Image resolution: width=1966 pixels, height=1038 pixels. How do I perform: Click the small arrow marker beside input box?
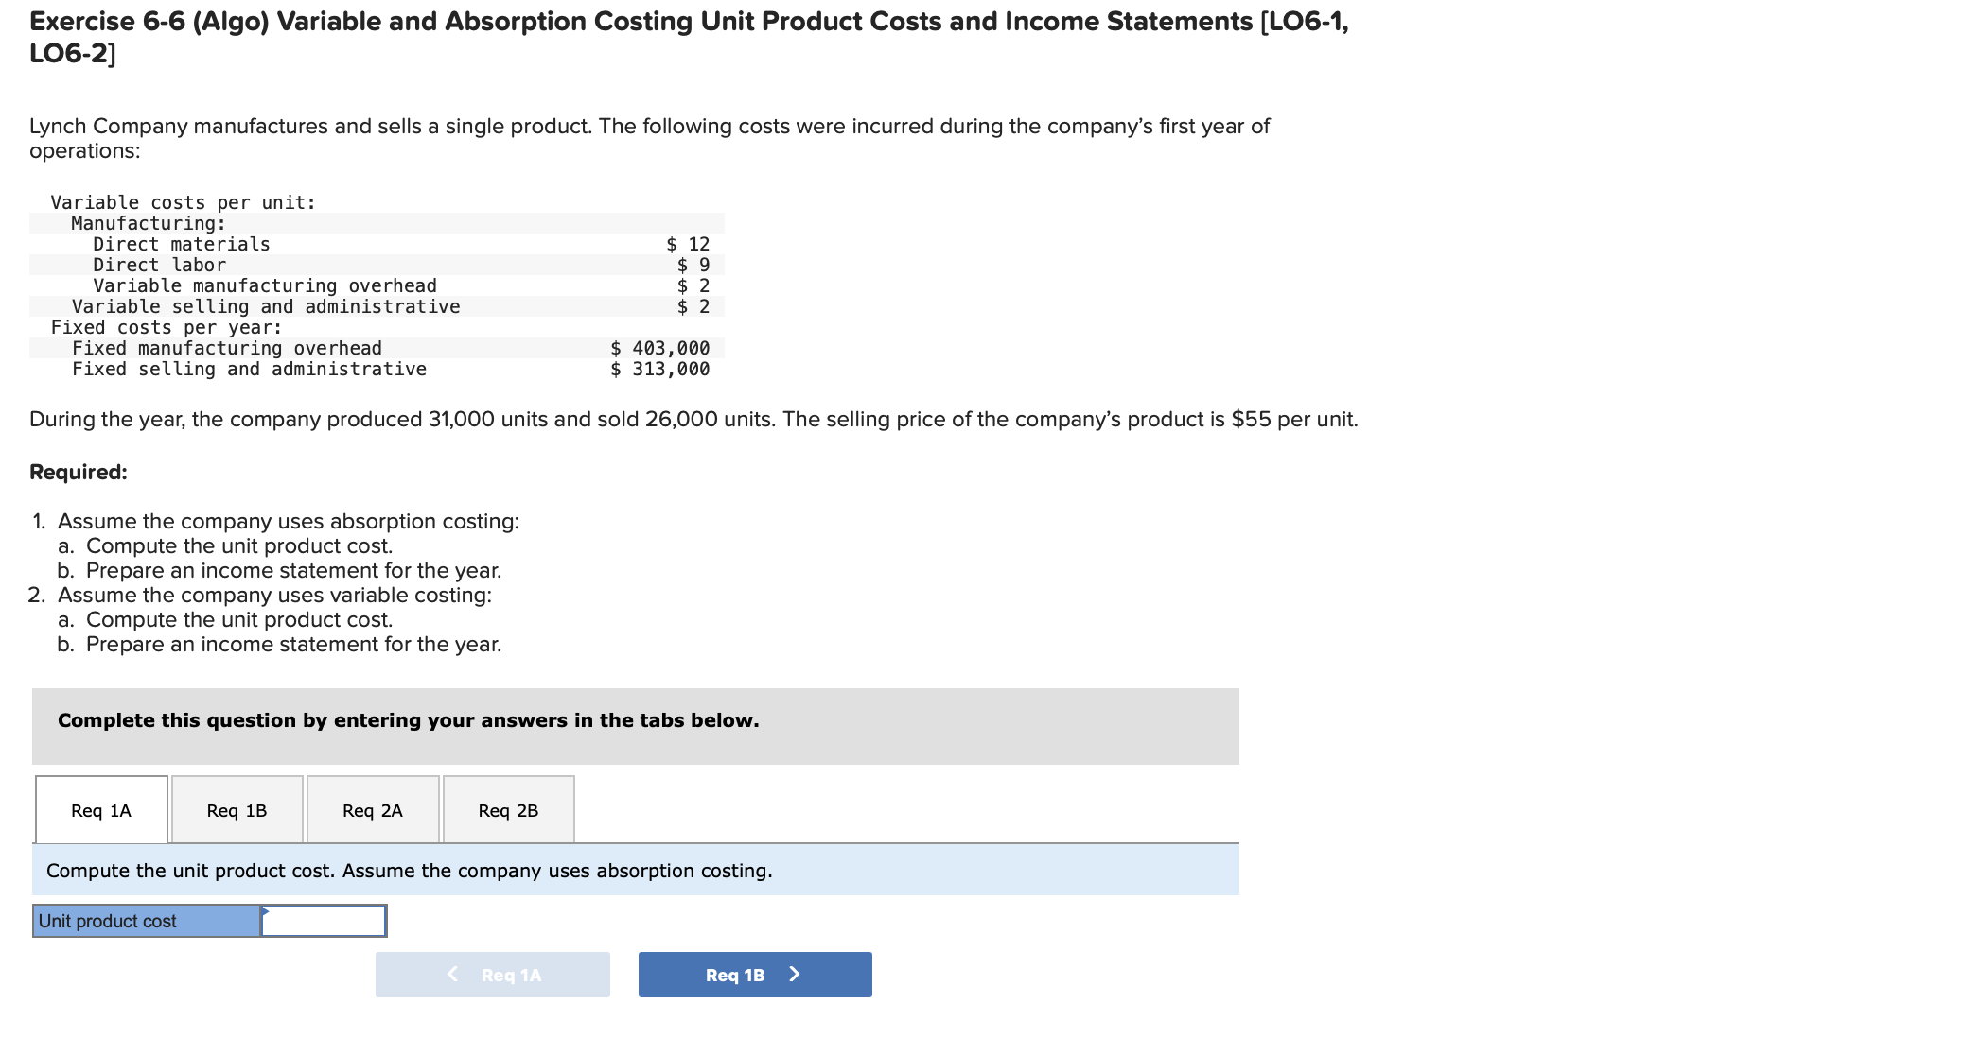pos(268,913)
